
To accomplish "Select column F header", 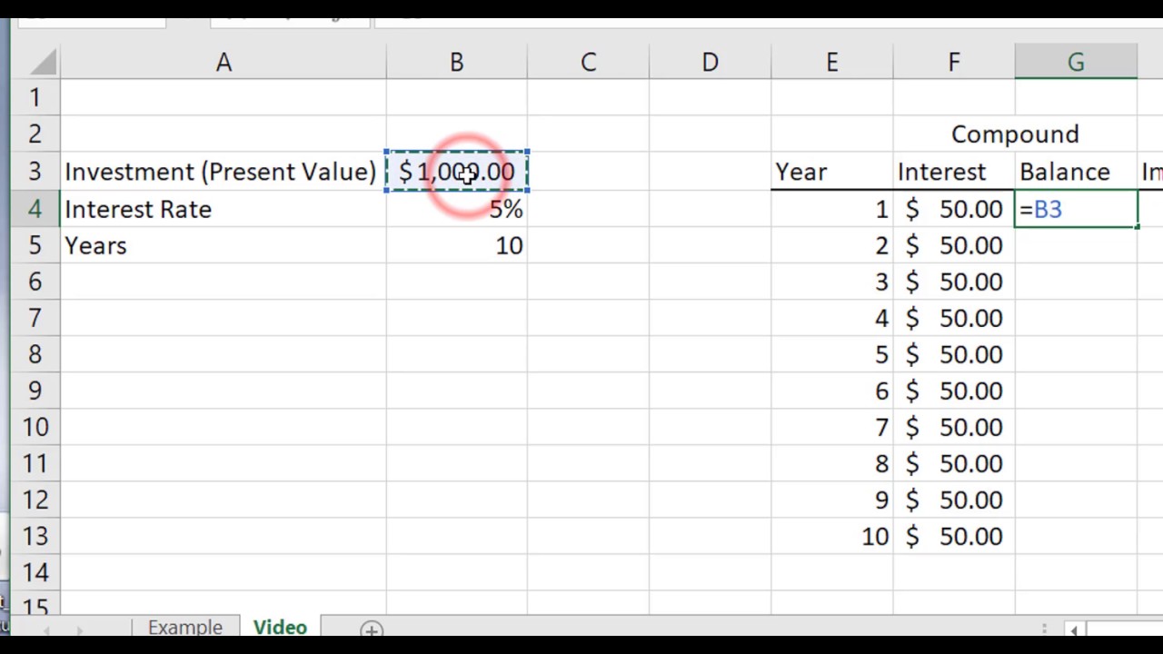I will [953, 62].
